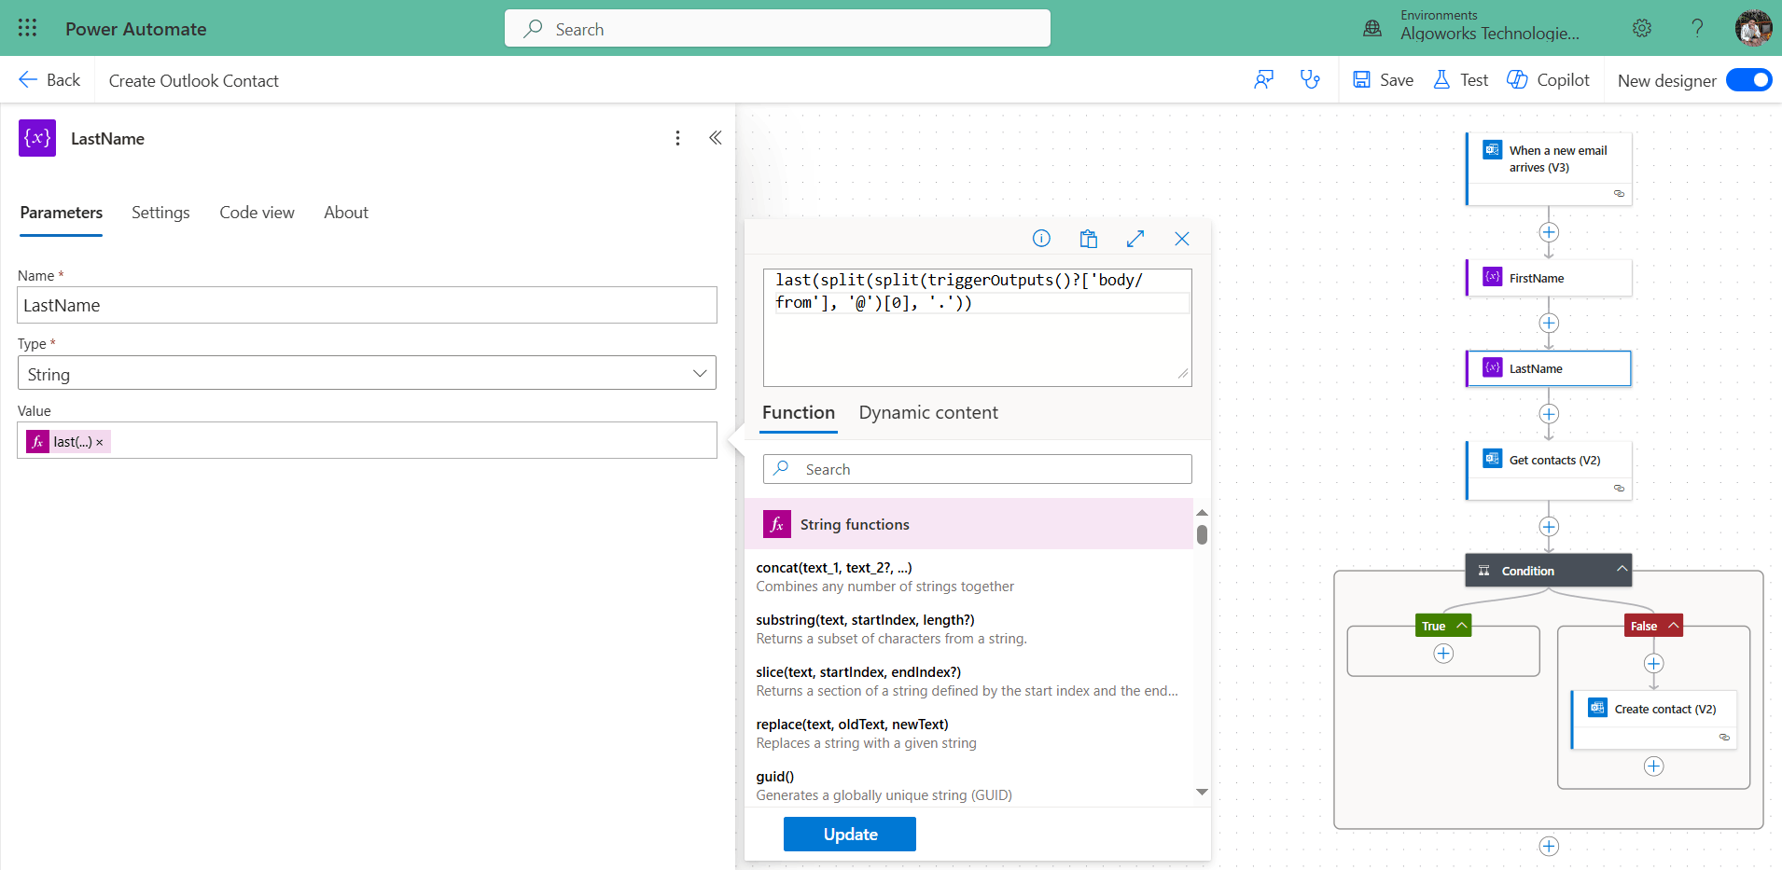The image size is (1782, 870).
Task: Collapse the String functions group
Action: coord(968,524)
